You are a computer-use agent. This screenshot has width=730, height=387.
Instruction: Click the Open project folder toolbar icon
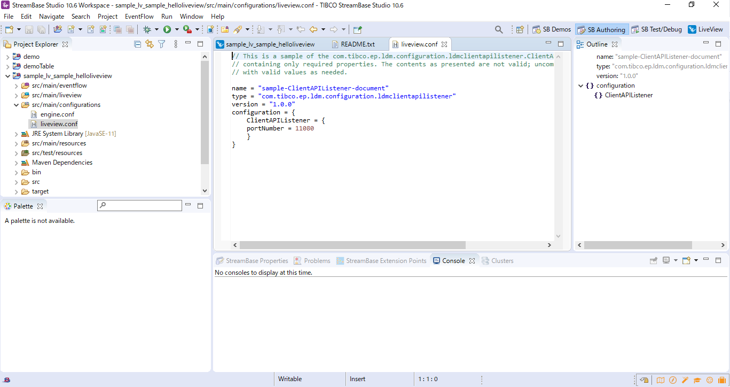pos(58,30)
